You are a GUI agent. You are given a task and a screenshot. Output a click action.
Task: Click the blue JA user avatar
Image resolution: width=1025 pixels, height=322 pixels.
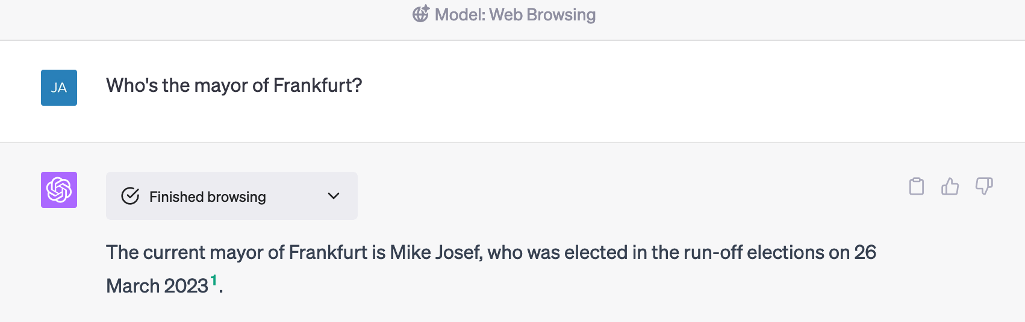pos(59,88)
